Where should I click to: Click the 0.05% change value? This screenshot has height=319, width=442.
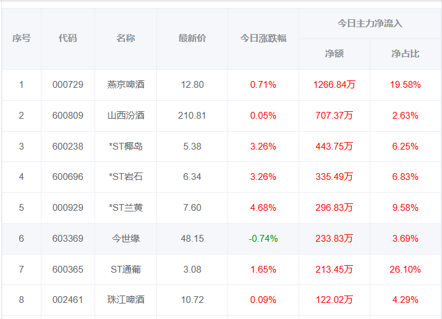[x=263, y=116]
